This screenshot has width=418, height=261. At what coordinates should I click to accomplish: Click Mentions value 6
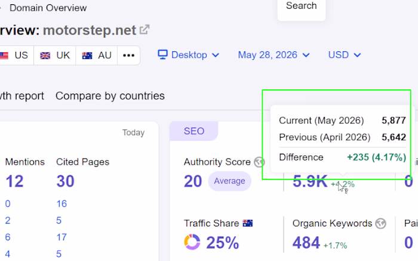click(x=8, y=237)
